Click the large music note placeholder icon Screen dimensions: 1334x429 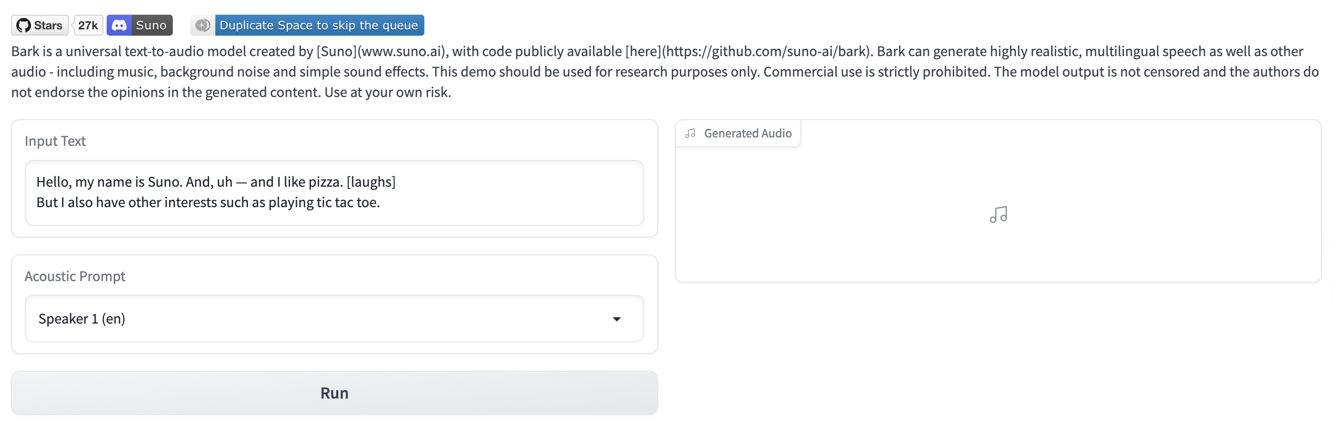pyautogui.click(x=998, y=214)
